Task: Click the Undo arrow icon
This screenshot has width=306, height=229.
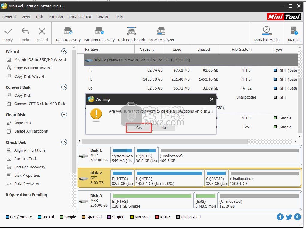Action: 25,31
